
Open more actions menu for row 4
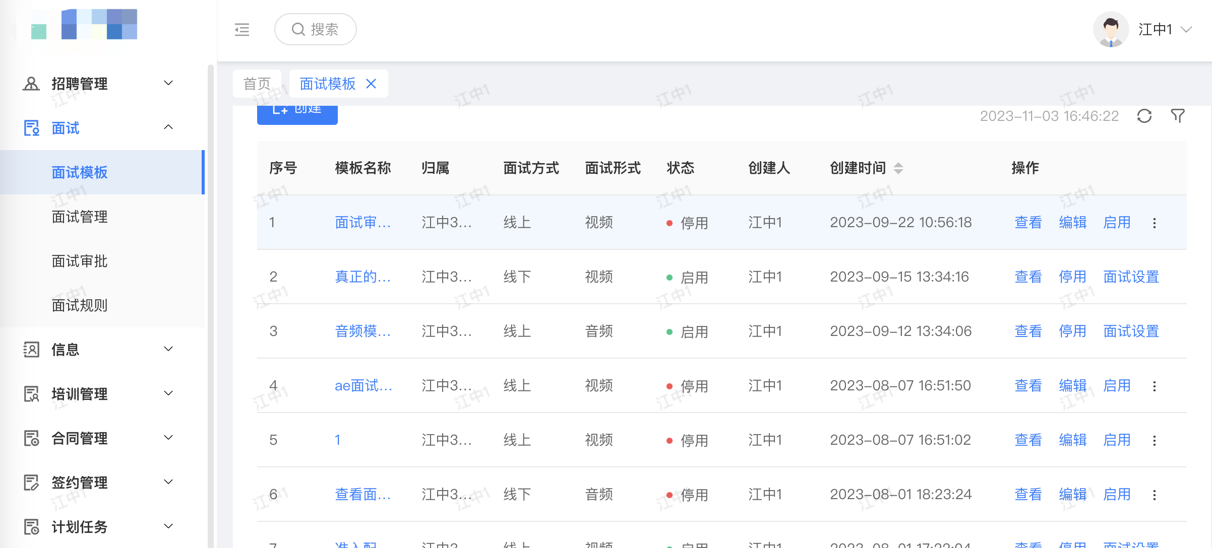coord(1155,386)
